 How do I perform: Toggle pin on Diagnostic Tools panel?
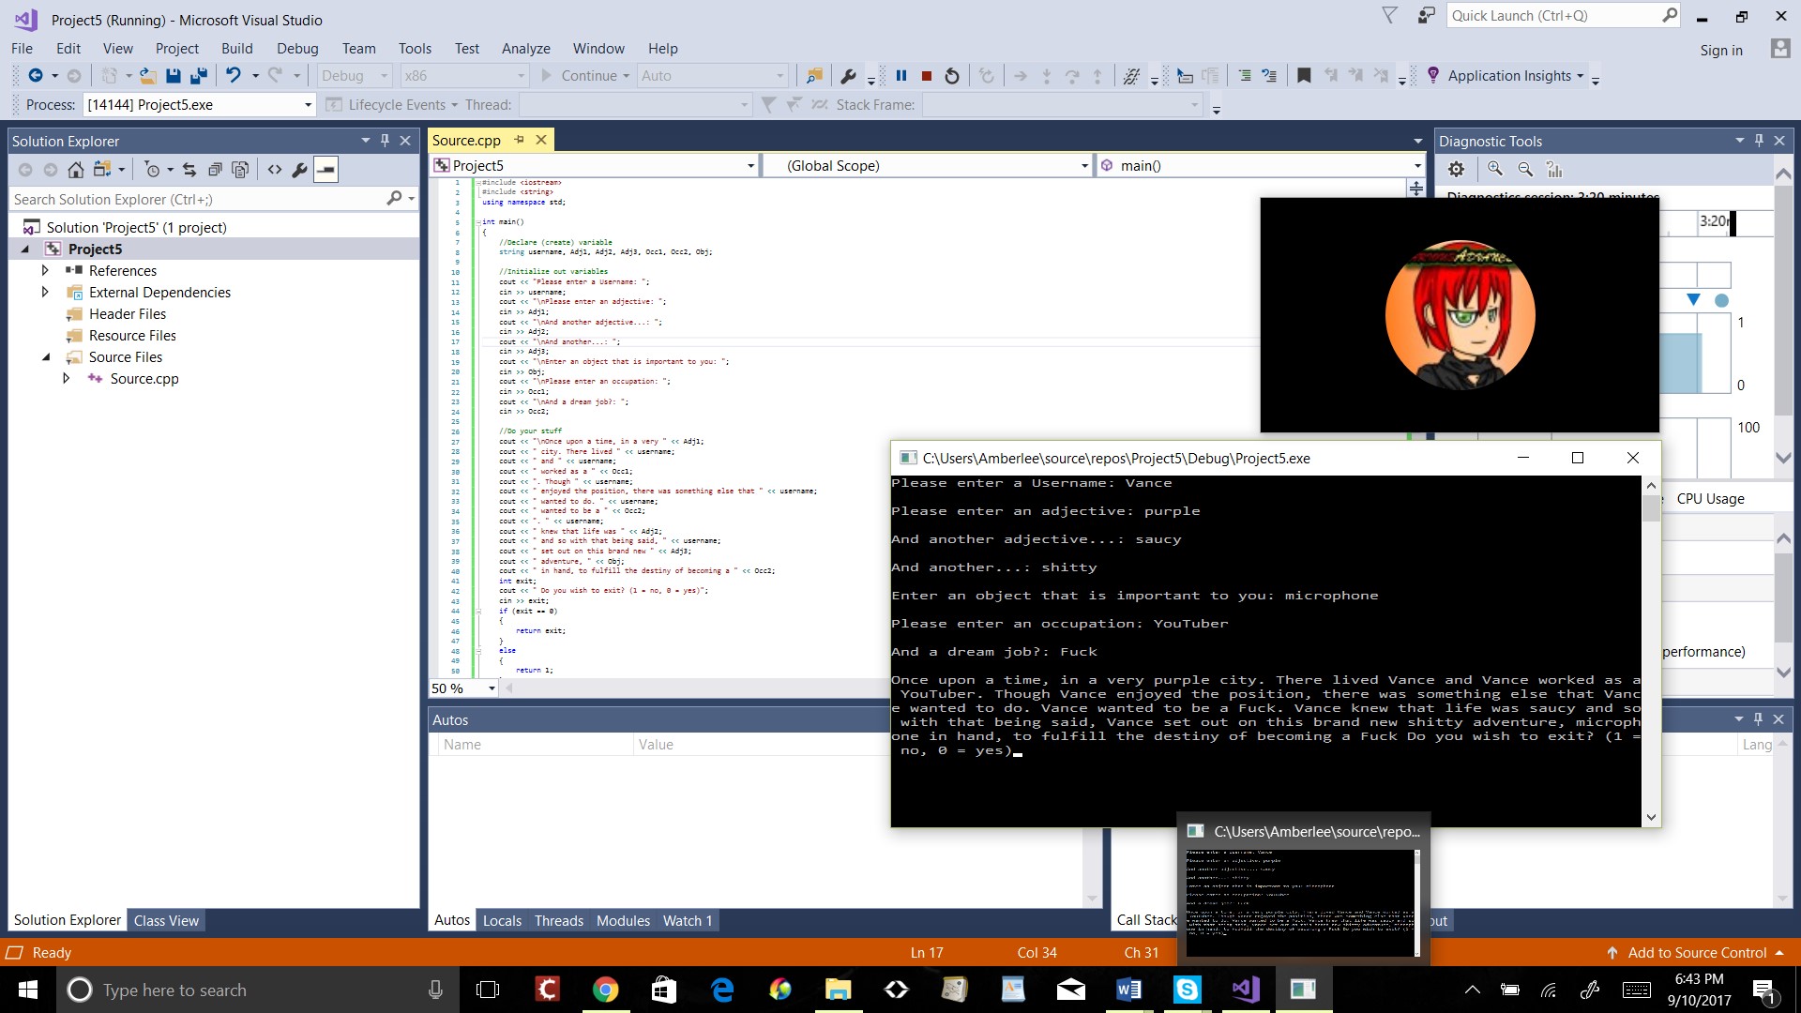click(1759, 141)
